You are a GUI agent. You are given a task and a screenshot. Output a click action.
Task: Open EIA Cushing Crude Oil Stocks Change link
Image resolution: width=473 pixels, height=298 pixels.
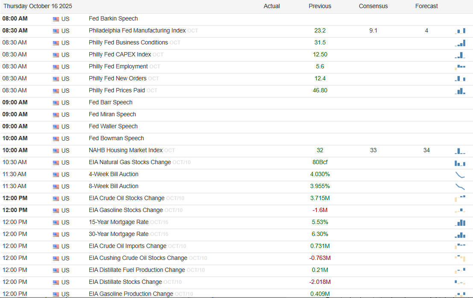pyautogui.click(x=138, y=258)
